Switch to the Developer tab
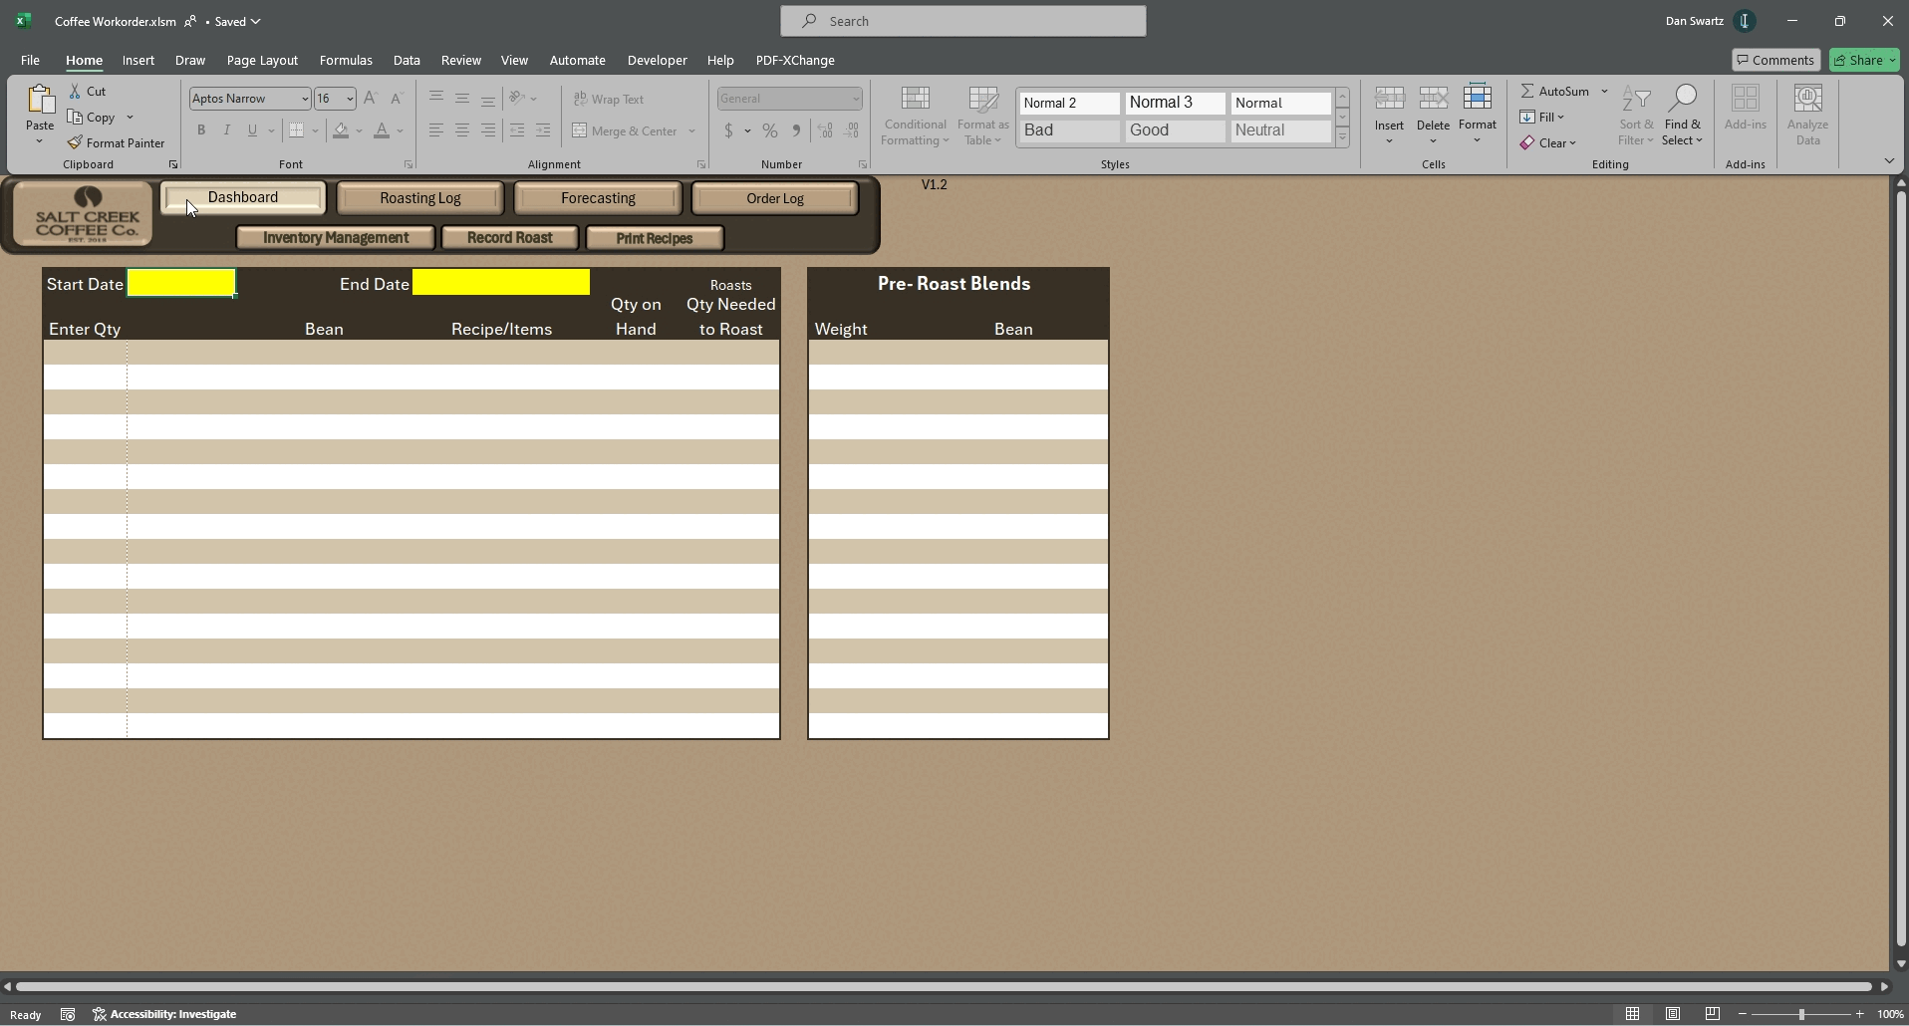Screen dimensions: 1909x1026 657,60
